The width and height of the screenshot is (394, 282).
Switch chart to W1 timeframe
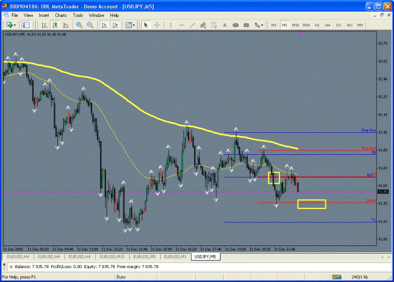click(349, 25)
